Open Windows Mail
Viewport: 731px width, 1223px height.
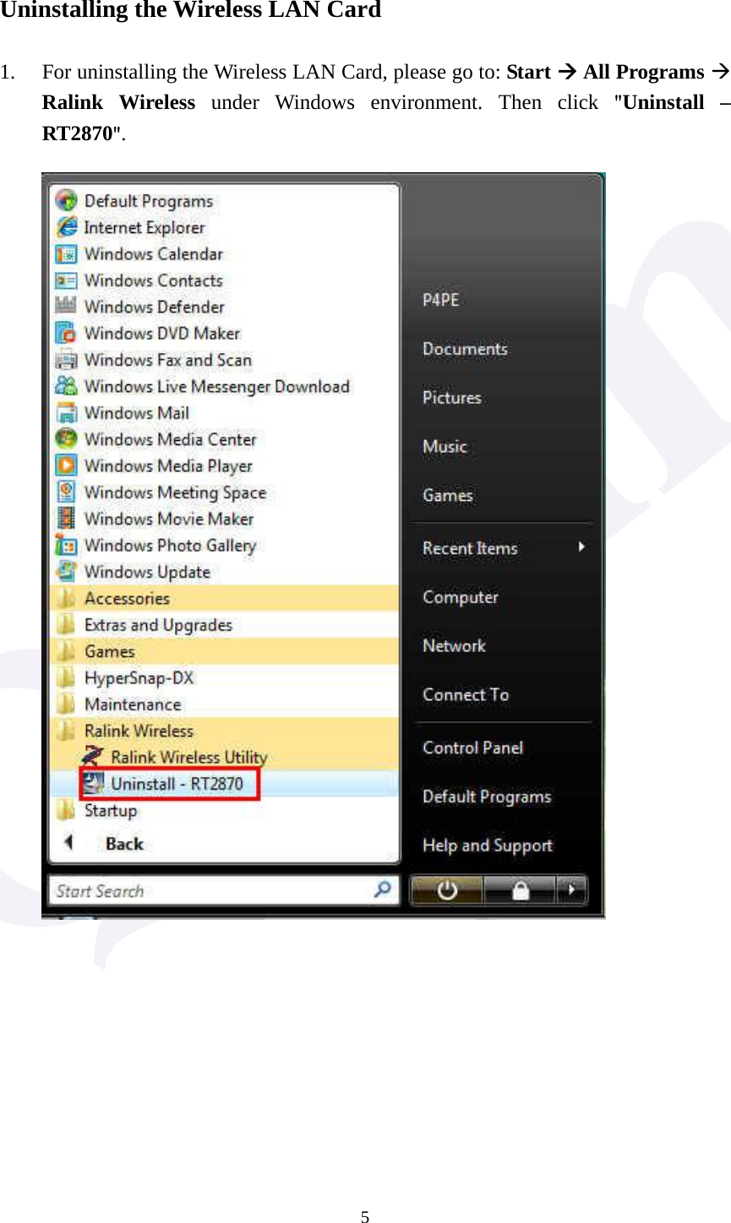(136, 412)
